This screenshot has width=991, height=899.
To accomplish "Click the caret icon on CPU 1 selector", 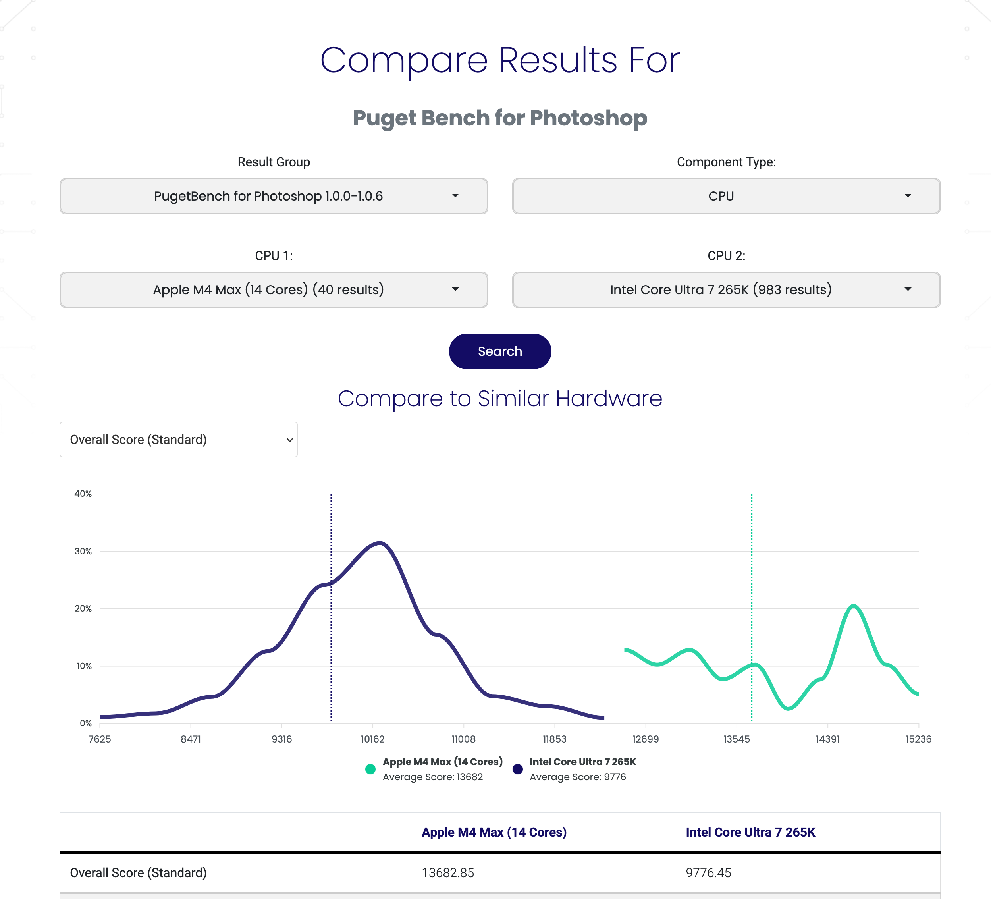I will pos(455,289).
